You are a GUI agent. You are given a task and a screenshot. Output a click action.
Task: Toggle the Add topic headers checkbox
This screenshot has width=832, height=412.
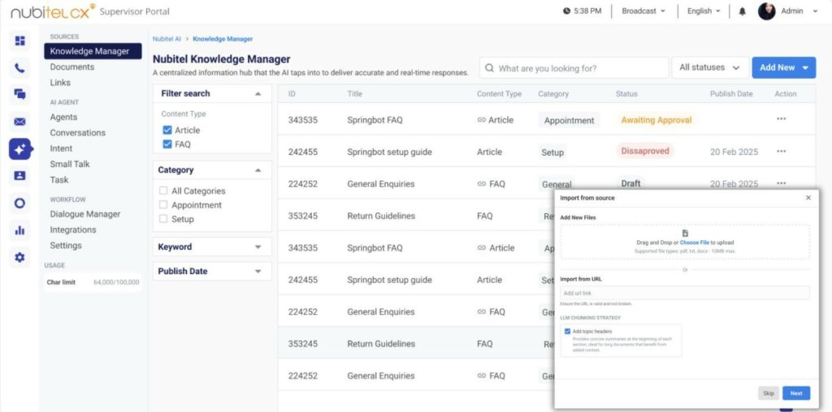(567, 332)
